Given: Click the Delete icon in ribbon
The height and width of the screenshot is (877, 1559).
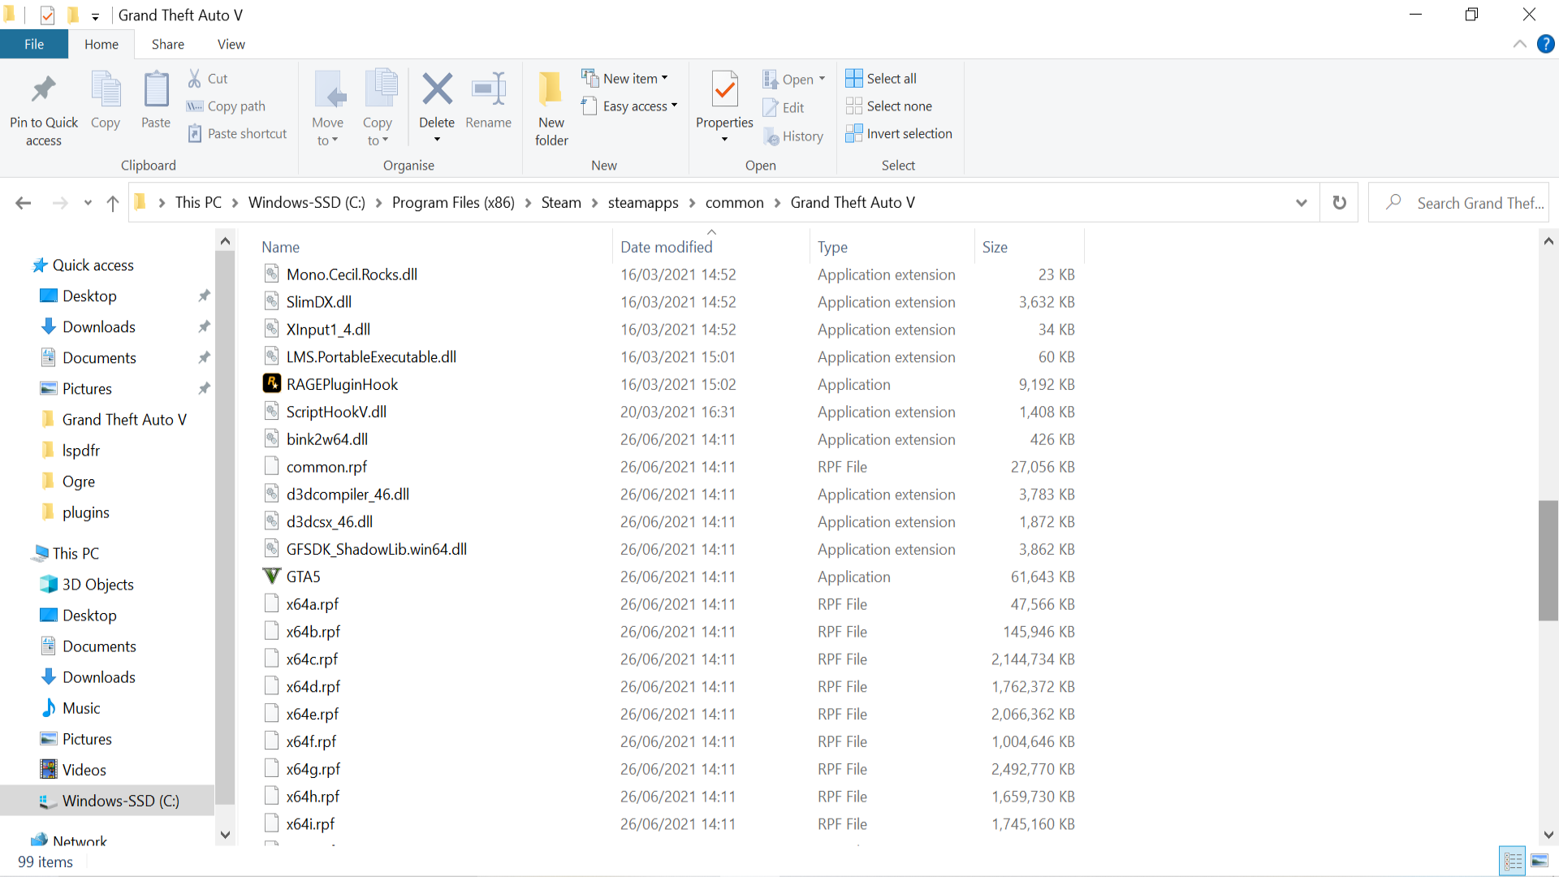Looking at the screenshot, I should tap(437, 89).
